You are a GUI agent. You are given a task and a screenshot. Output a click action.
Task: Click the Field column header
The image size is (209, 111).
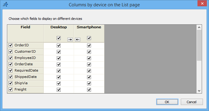pos(25,33)
